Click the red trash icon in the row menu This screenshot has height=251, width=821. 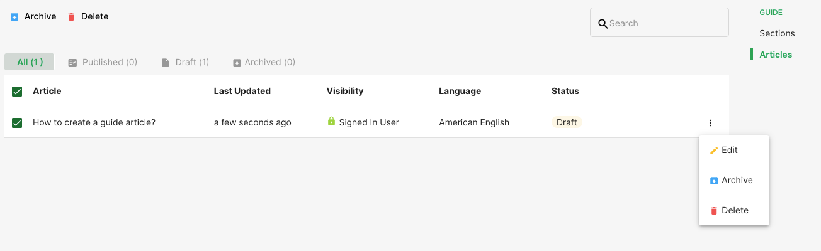[714, 211]
